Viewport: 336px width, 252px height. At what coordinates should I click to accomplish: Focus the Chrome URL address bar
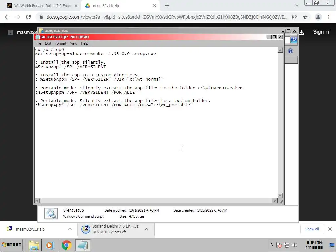coord(167,17)
